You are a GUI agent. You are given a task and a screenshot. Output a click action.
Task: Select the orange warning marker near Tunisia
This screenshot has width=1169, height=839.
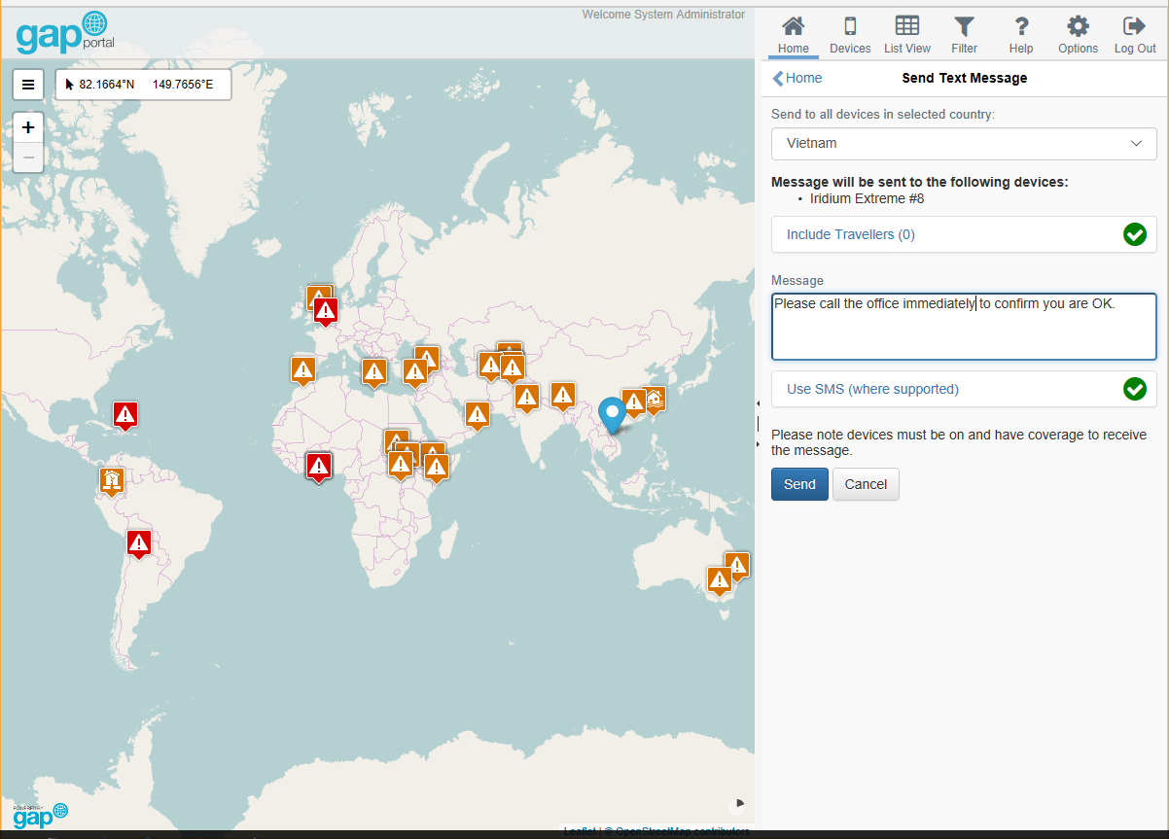click(374, 372)
